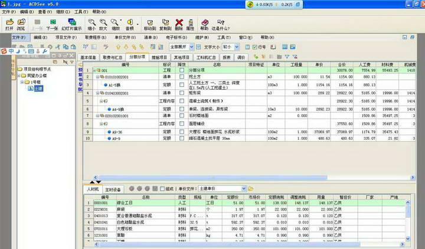Check the 降效 box for row 挖土方
This screenshot has width=425, height=249.
click(x=181, y=77)
